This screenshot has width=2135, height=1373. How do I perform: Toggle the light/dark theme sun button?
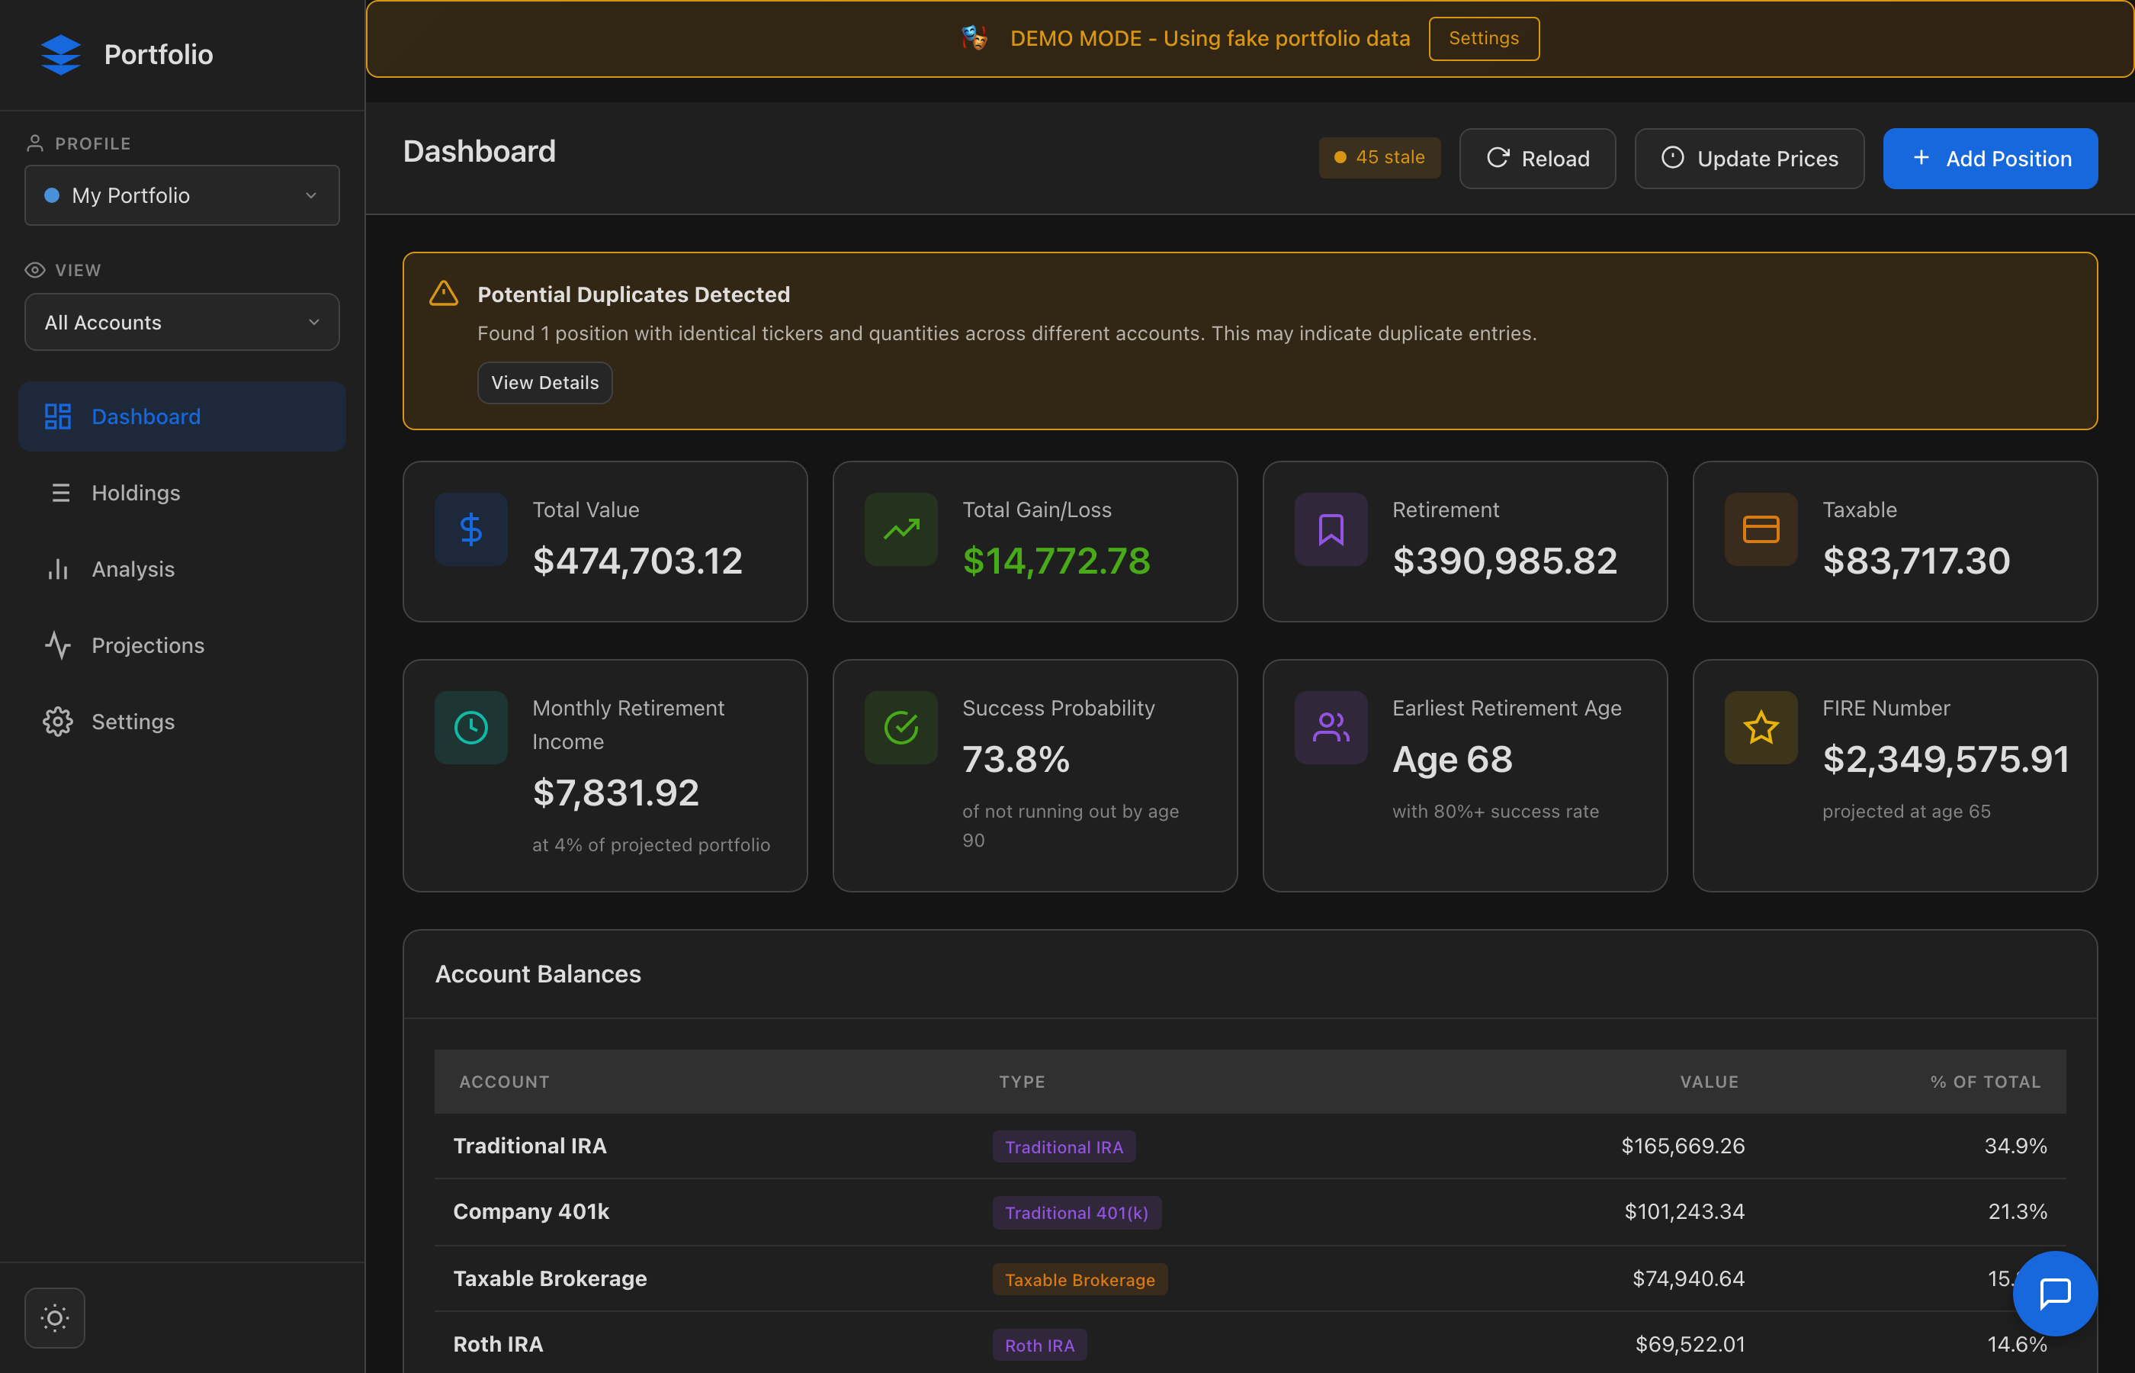click(54, 1318)
